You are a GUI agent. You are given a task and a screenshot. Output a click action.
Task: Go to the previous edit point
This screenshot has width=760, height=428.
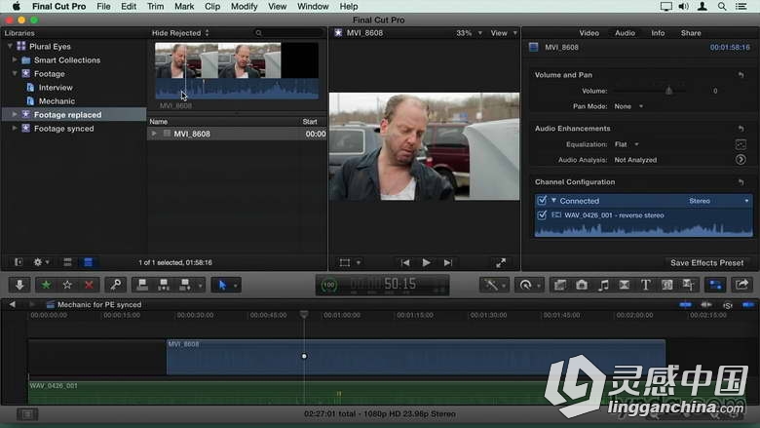coord(405,262)
